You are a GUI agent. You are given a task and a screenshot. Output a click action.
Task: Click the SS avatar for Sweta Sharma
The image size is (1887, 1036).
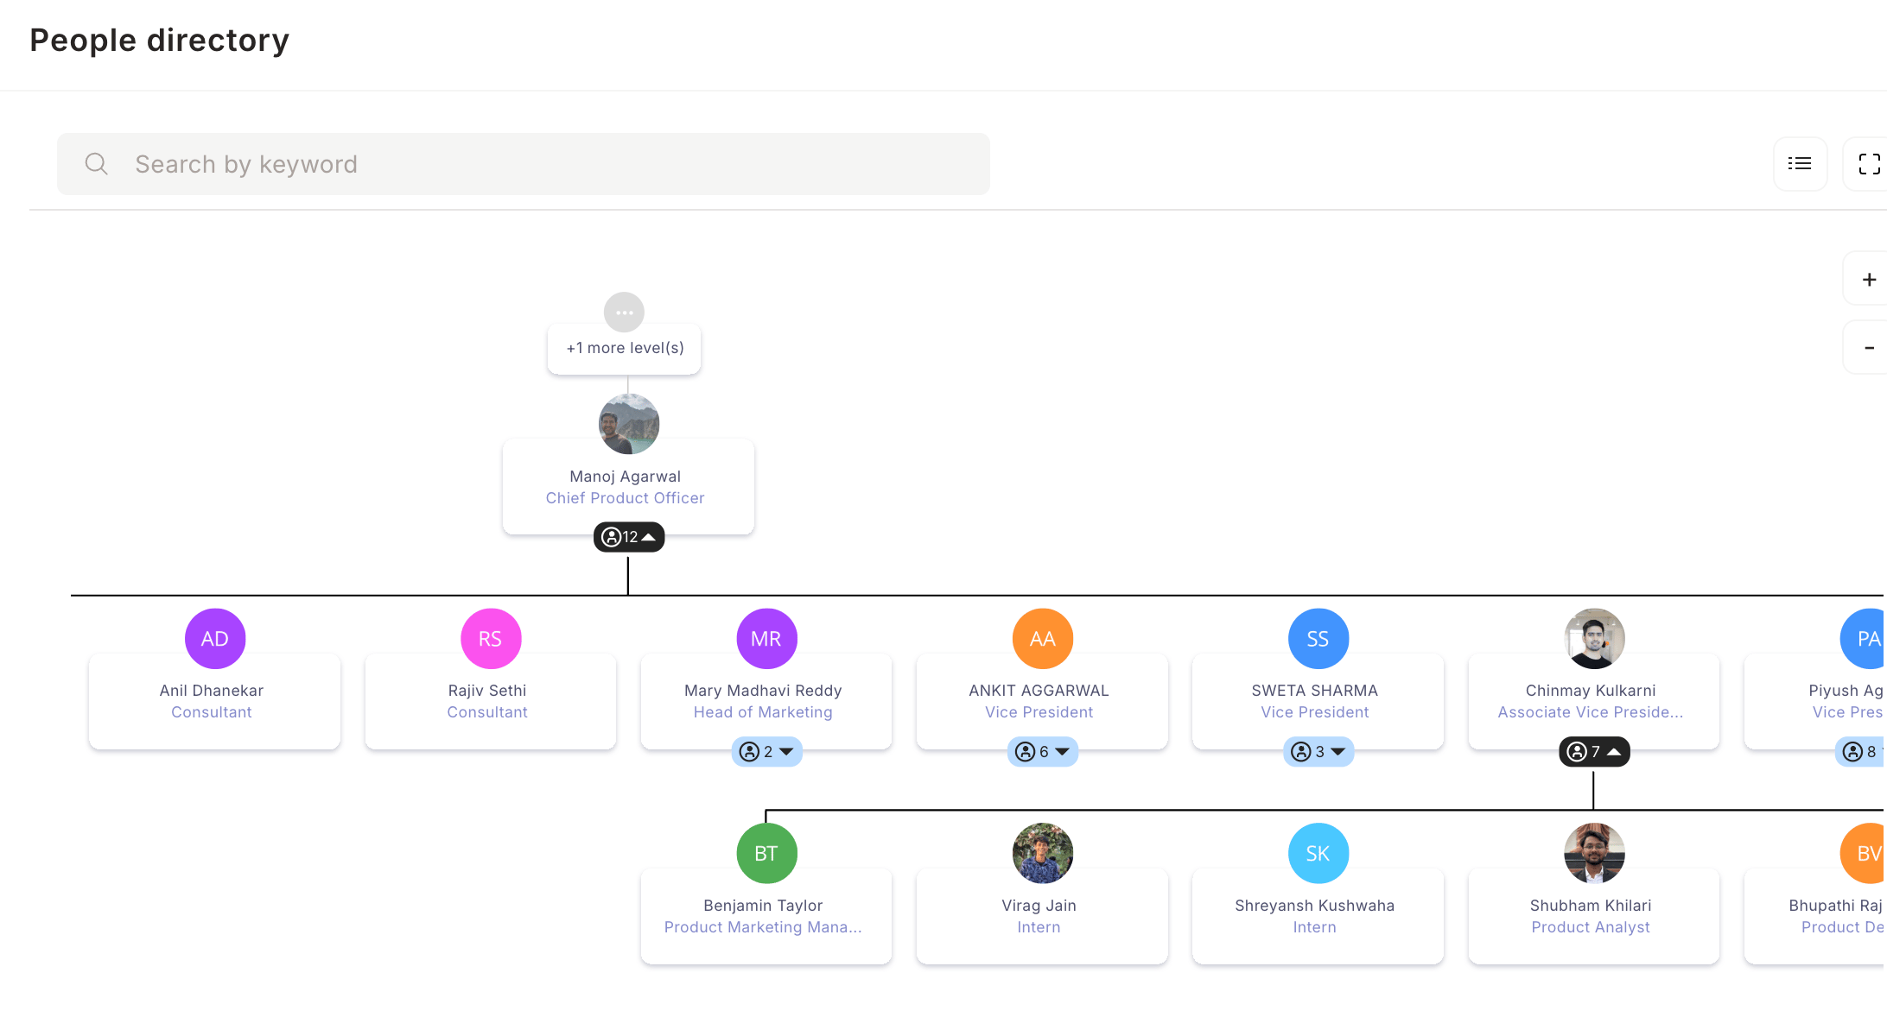1318,639
